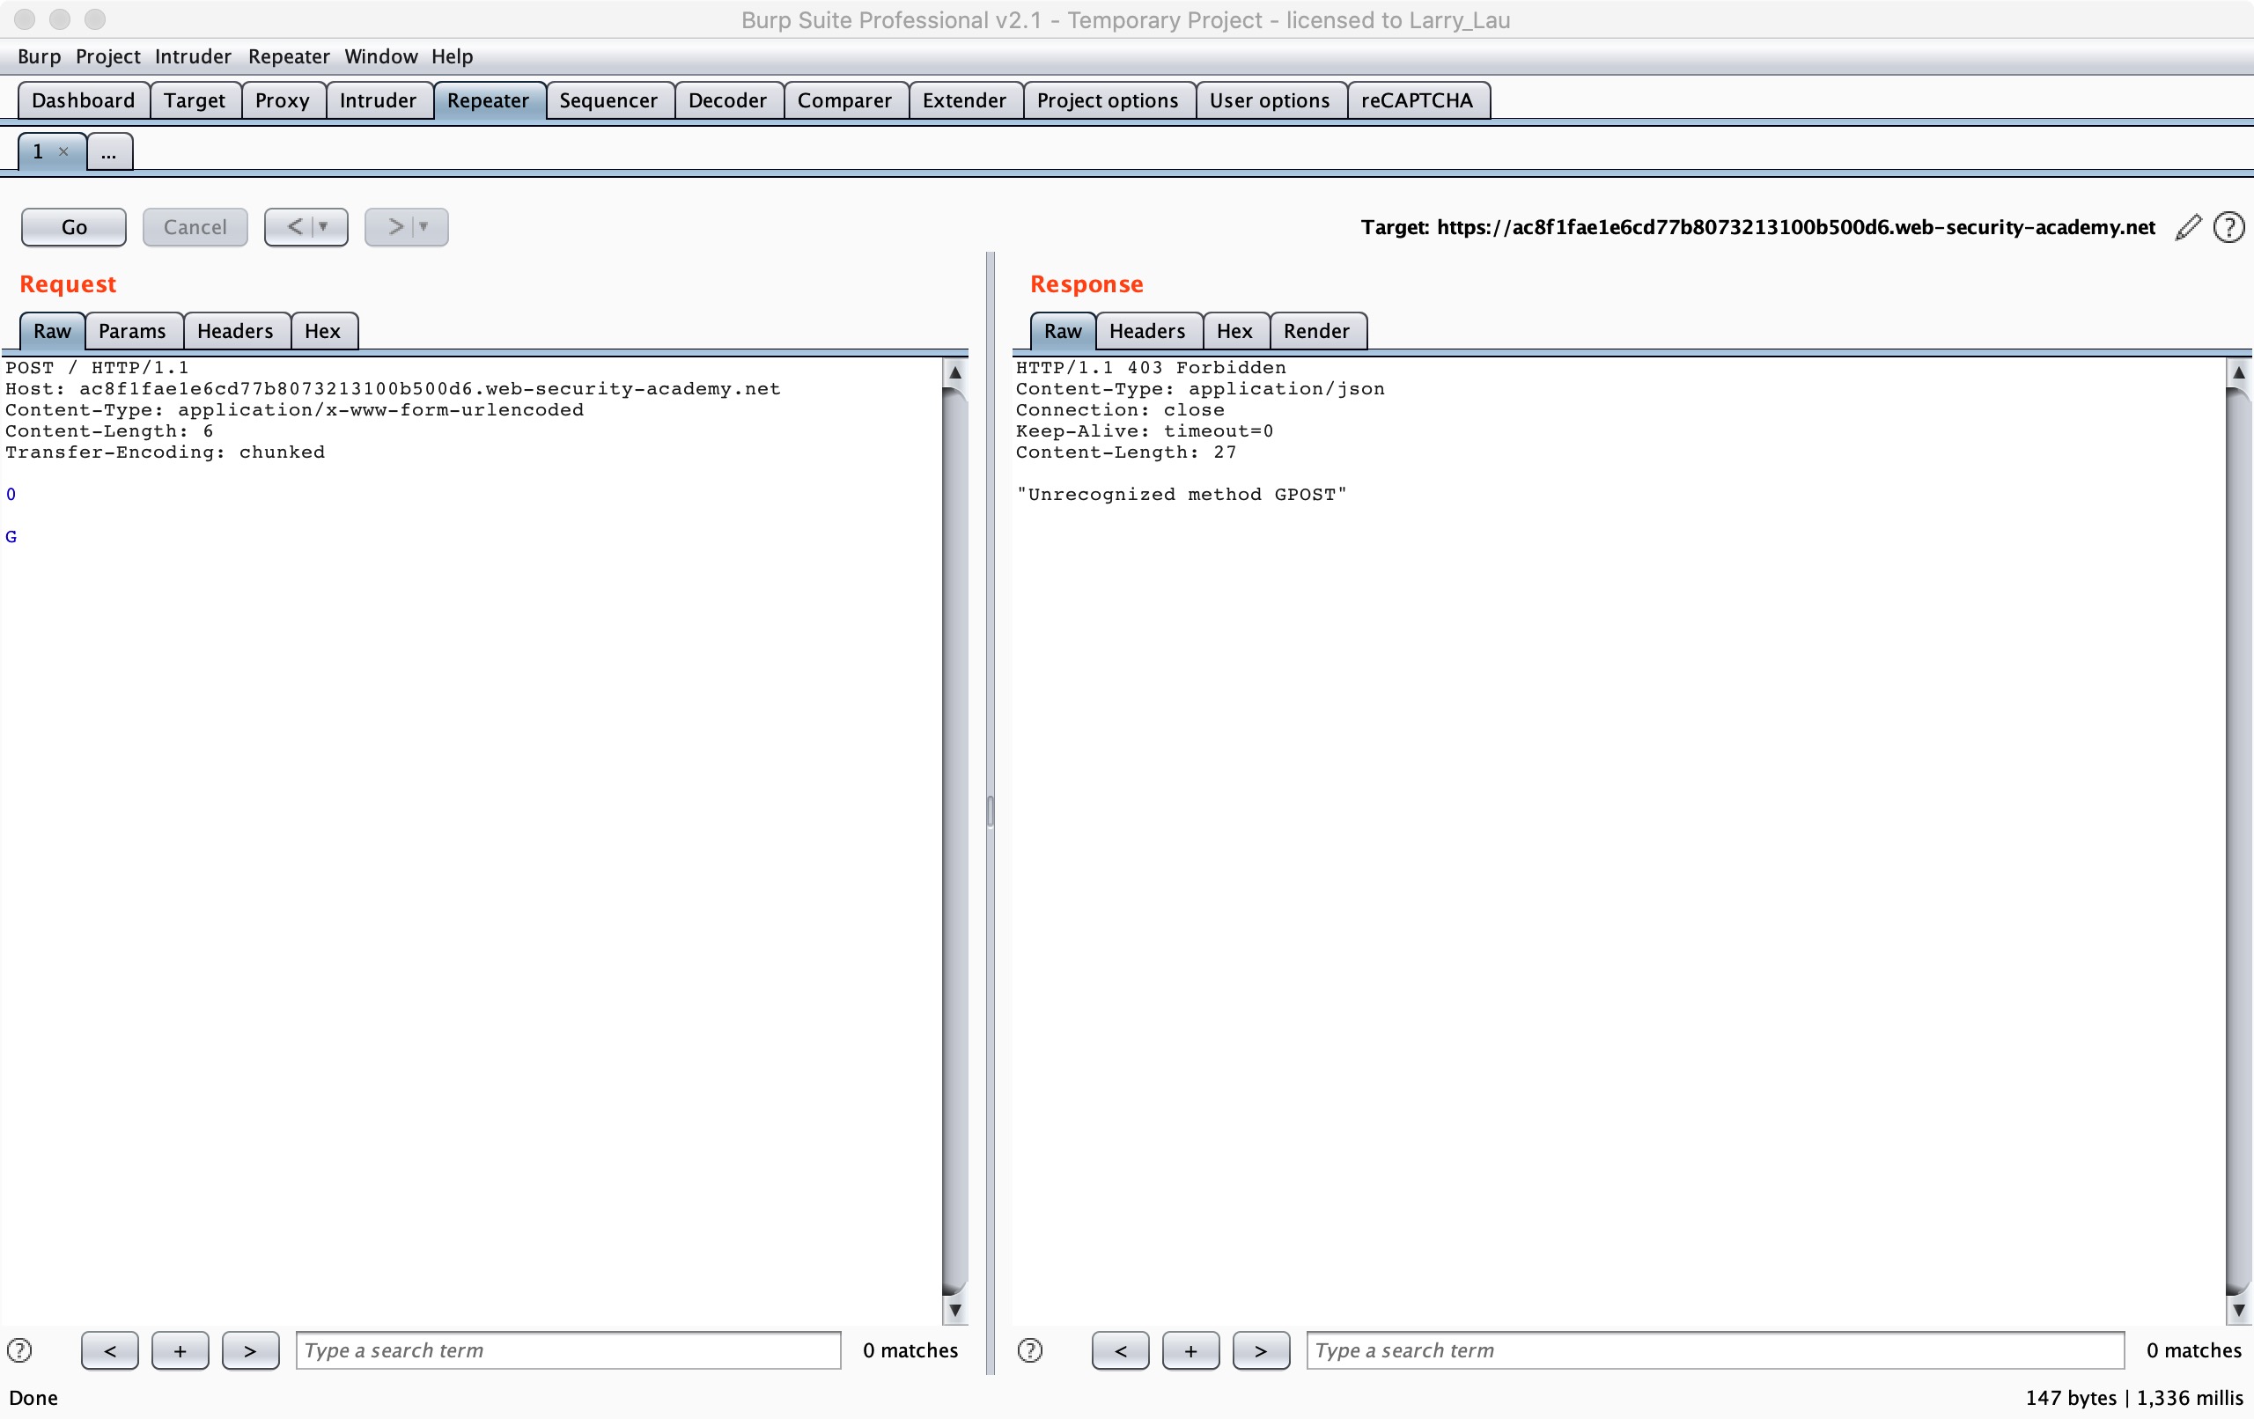Find previous match in request search
2254x1419 pixels.
click(109, 1349)
